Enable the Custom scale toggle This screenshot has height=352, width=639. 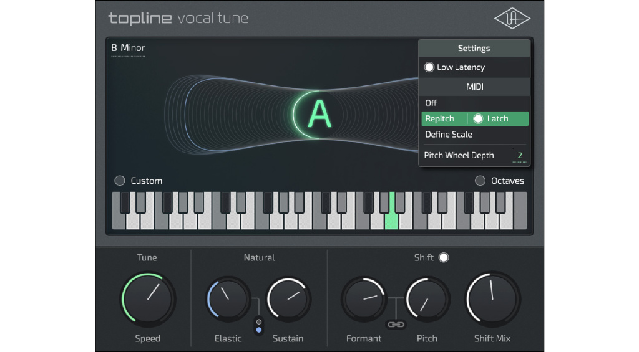120,181
